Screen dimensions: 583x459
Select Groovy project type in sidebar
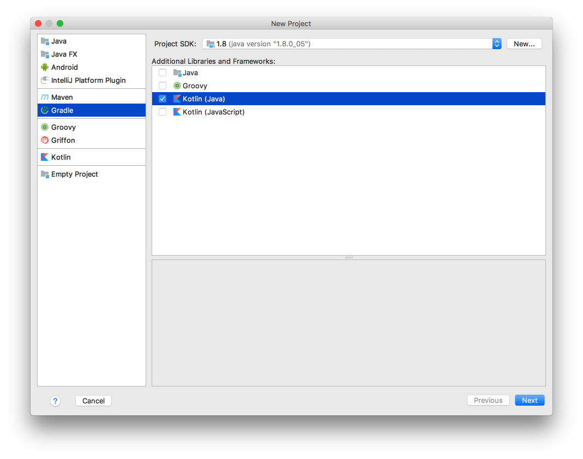pyautogui.click(x=92, y=127)
